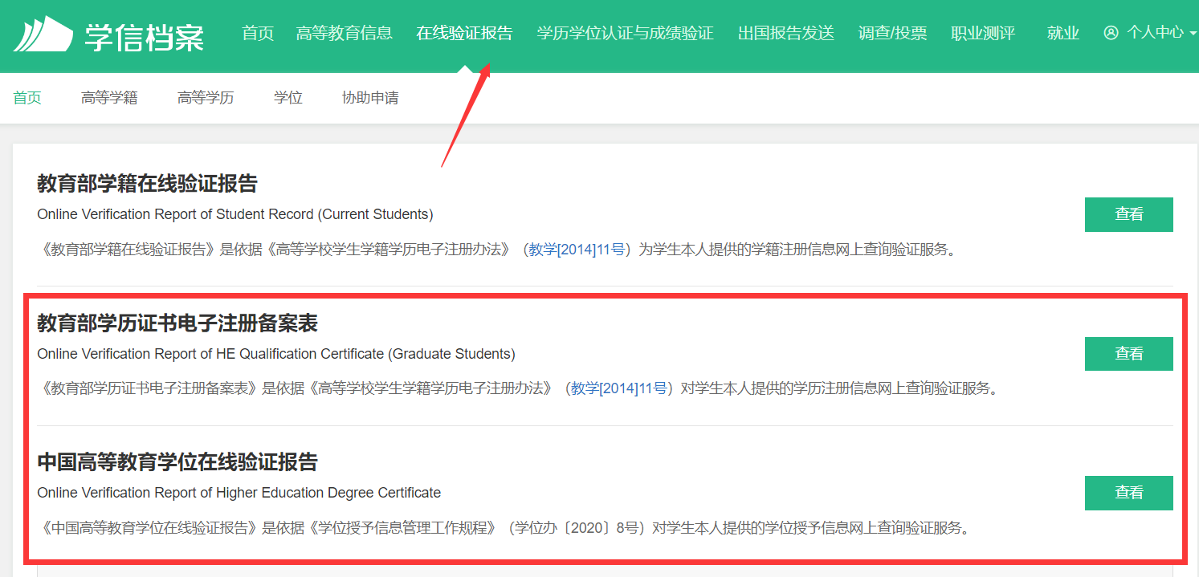Open the 出国报告发送 menu item

[x=785, y=33]
